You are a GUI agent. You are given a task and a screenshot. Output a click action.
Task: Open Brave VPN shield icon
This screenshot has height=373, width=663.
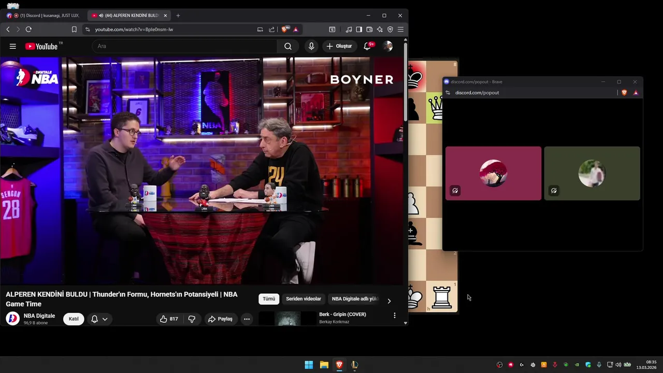pyautogui.click(x=390, y=30)
